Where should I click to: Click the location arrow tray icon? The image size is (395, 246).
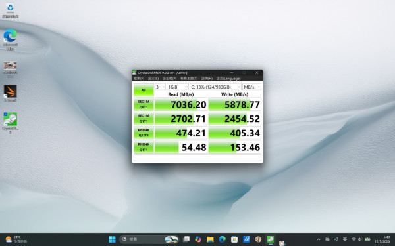point(336,239)
